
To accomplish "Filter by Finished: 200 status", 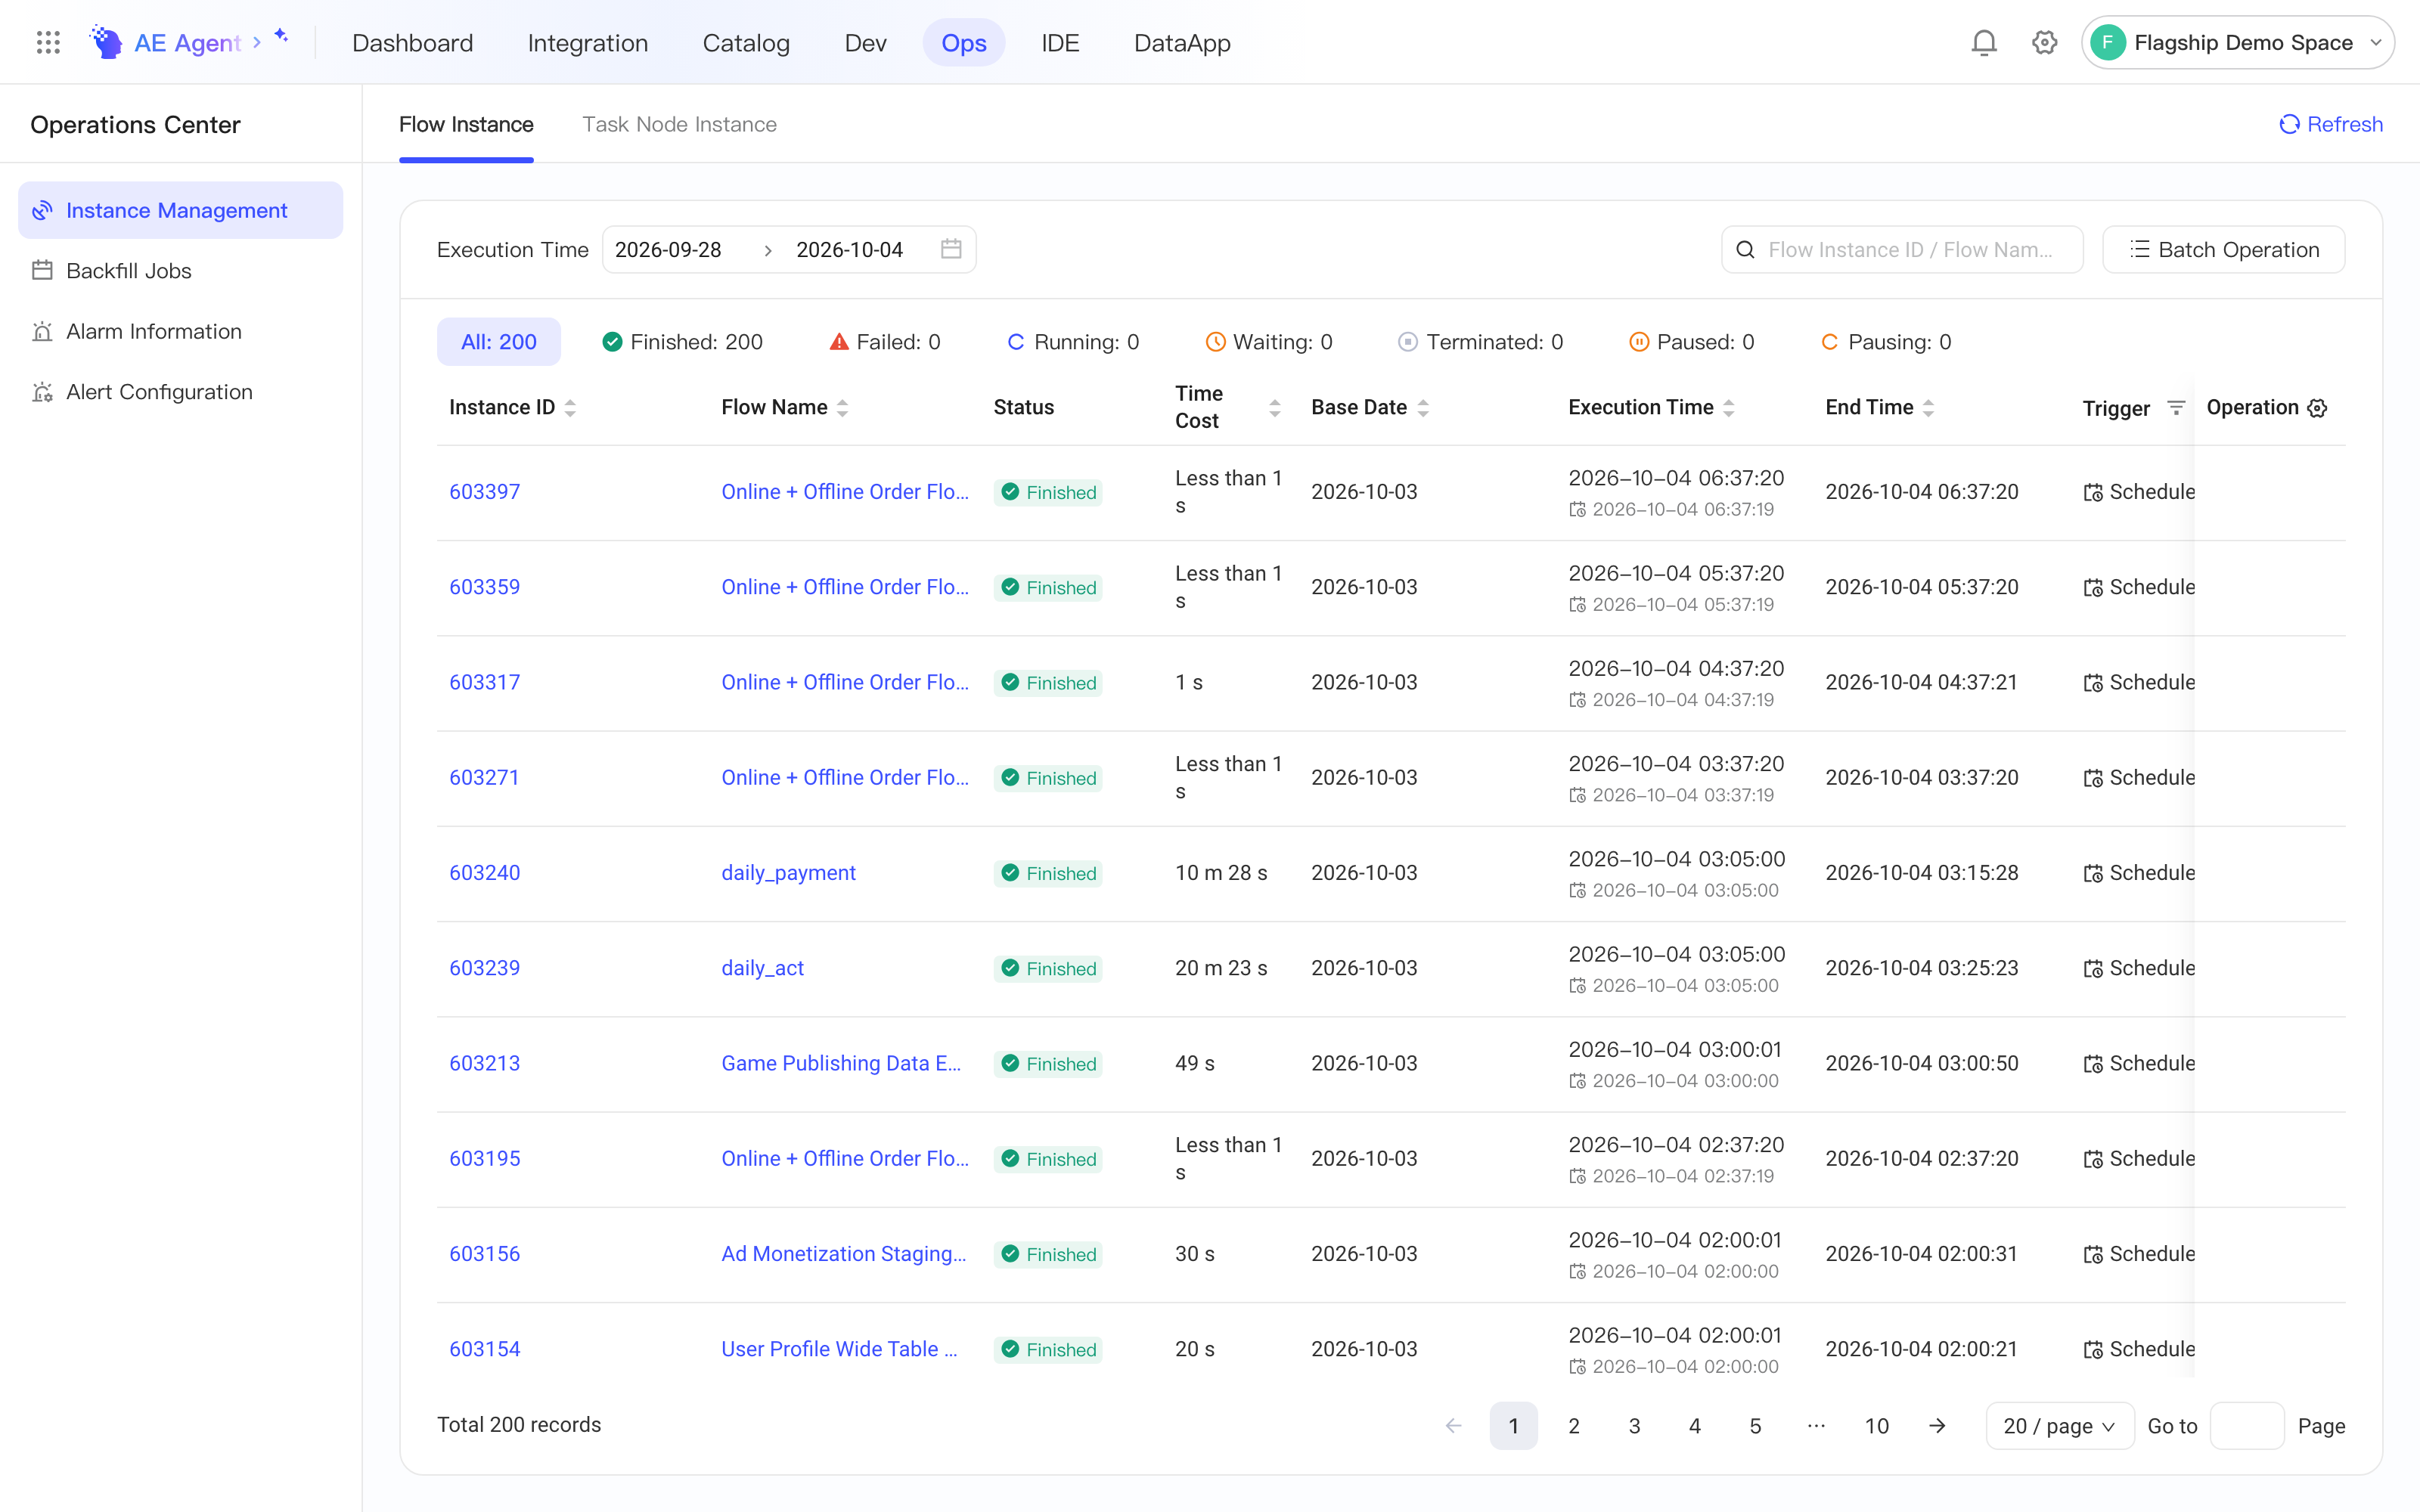I will [x=682, y=342].
